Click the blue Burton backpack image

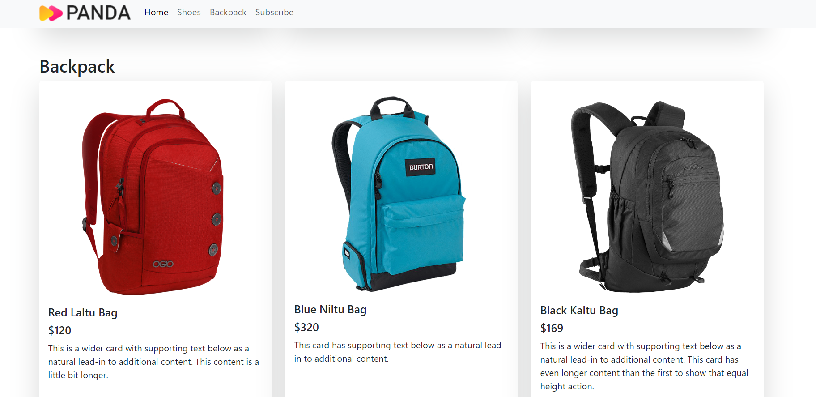pos(399,193)
